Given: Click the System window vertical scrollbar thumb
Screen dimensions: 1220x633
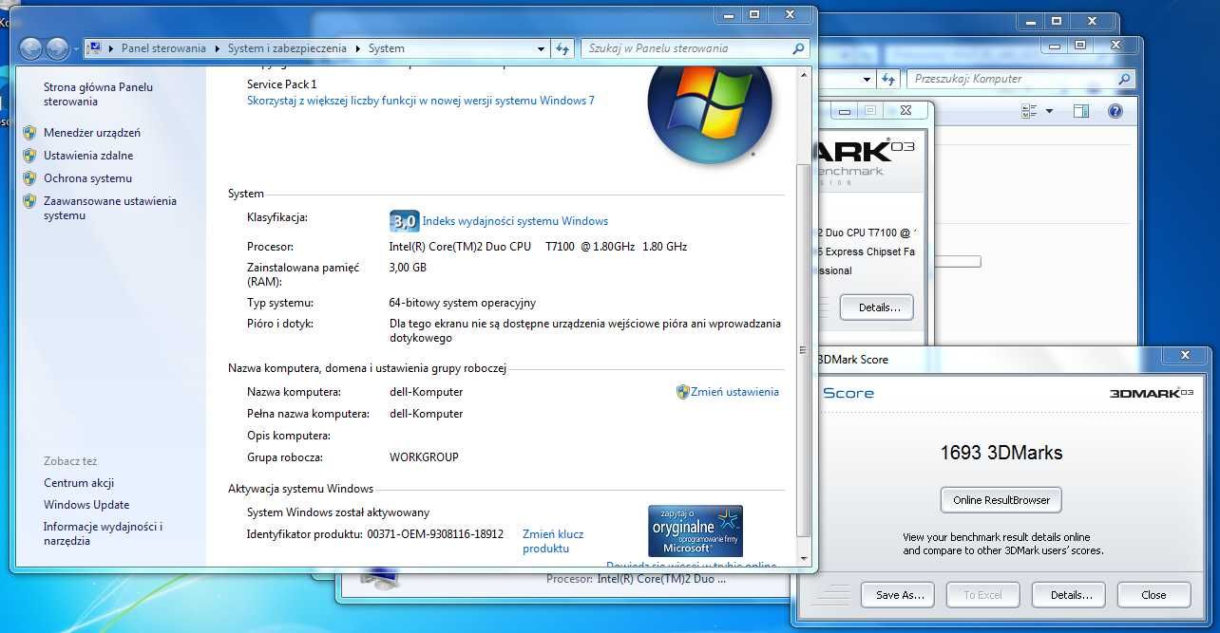Looking at the screenshot, I should (804, 350).
